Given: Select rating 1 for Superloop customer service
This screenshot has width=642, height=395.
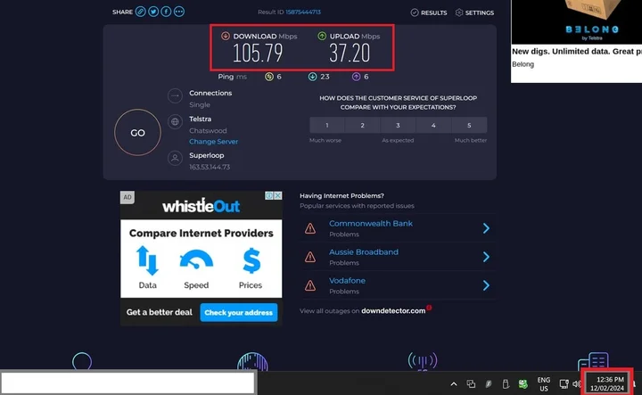Looking at the screenshot, I should click(x=327, y=126).
